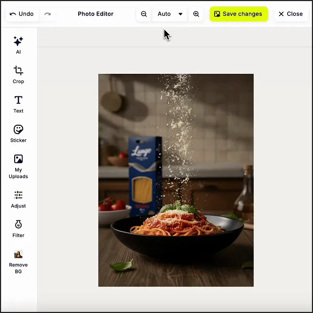
Task: Open the Adjust sliders panel
Action: coord(18,199)
